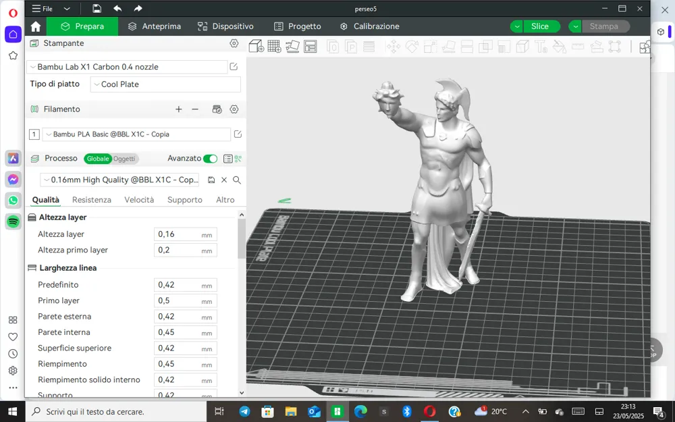The width and height of the screenshot is (675, 422).
Task: Go to the home screen icon
Action: 36,26
